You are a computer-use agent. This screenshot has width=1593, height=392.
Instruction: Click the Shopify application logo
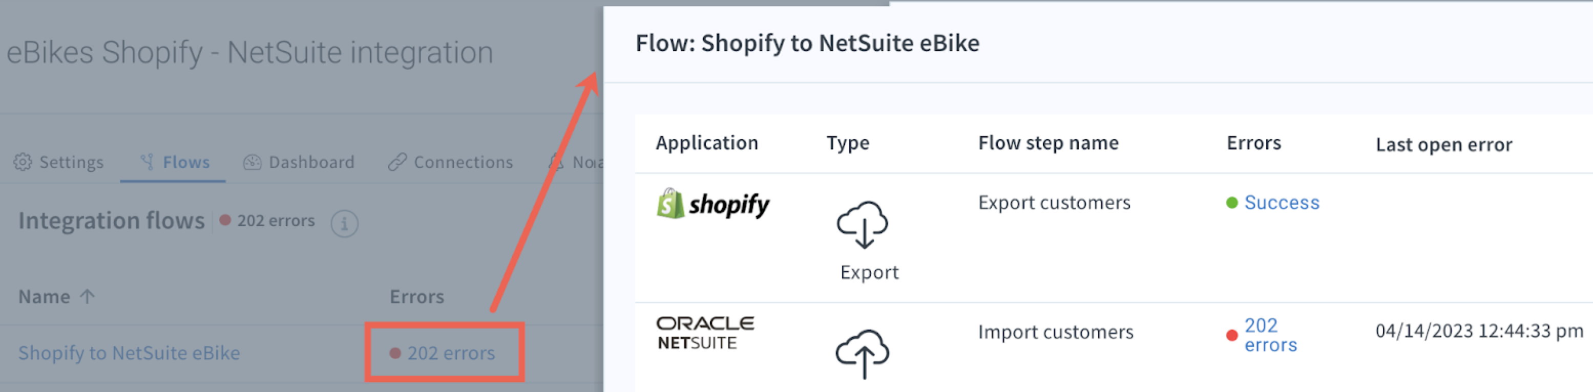714,204
